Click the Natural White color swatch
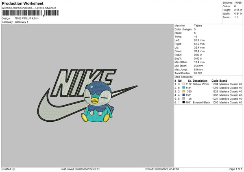Image resolution: width=244 pixels, height=172 pixels. [x=184, y=84]
